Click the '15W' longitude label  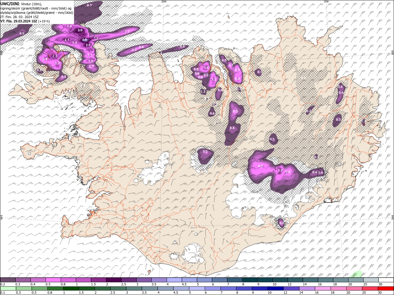(x=326, y=1)
